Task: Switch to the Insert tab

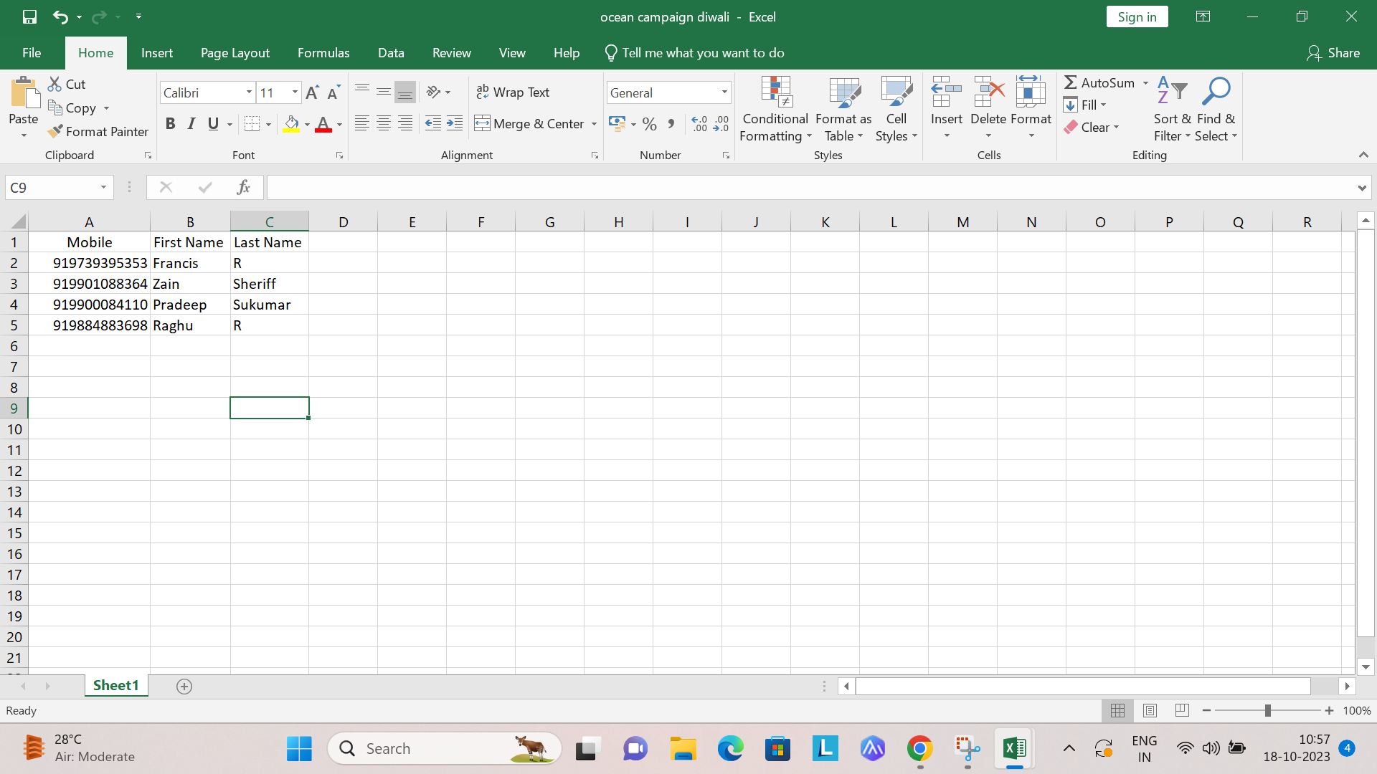Action: pos(157,53)
